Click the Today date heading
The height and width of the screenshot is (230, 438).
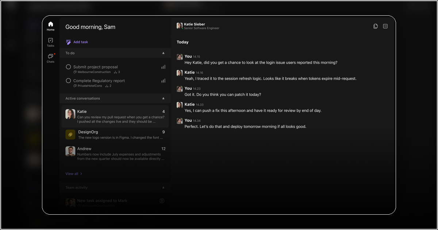(182, 42)
